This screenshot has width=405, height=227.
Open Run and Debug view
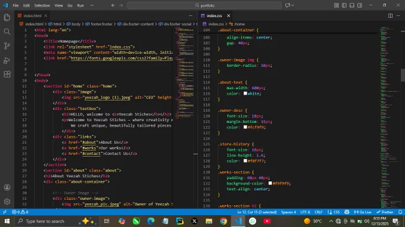[7, 60]
